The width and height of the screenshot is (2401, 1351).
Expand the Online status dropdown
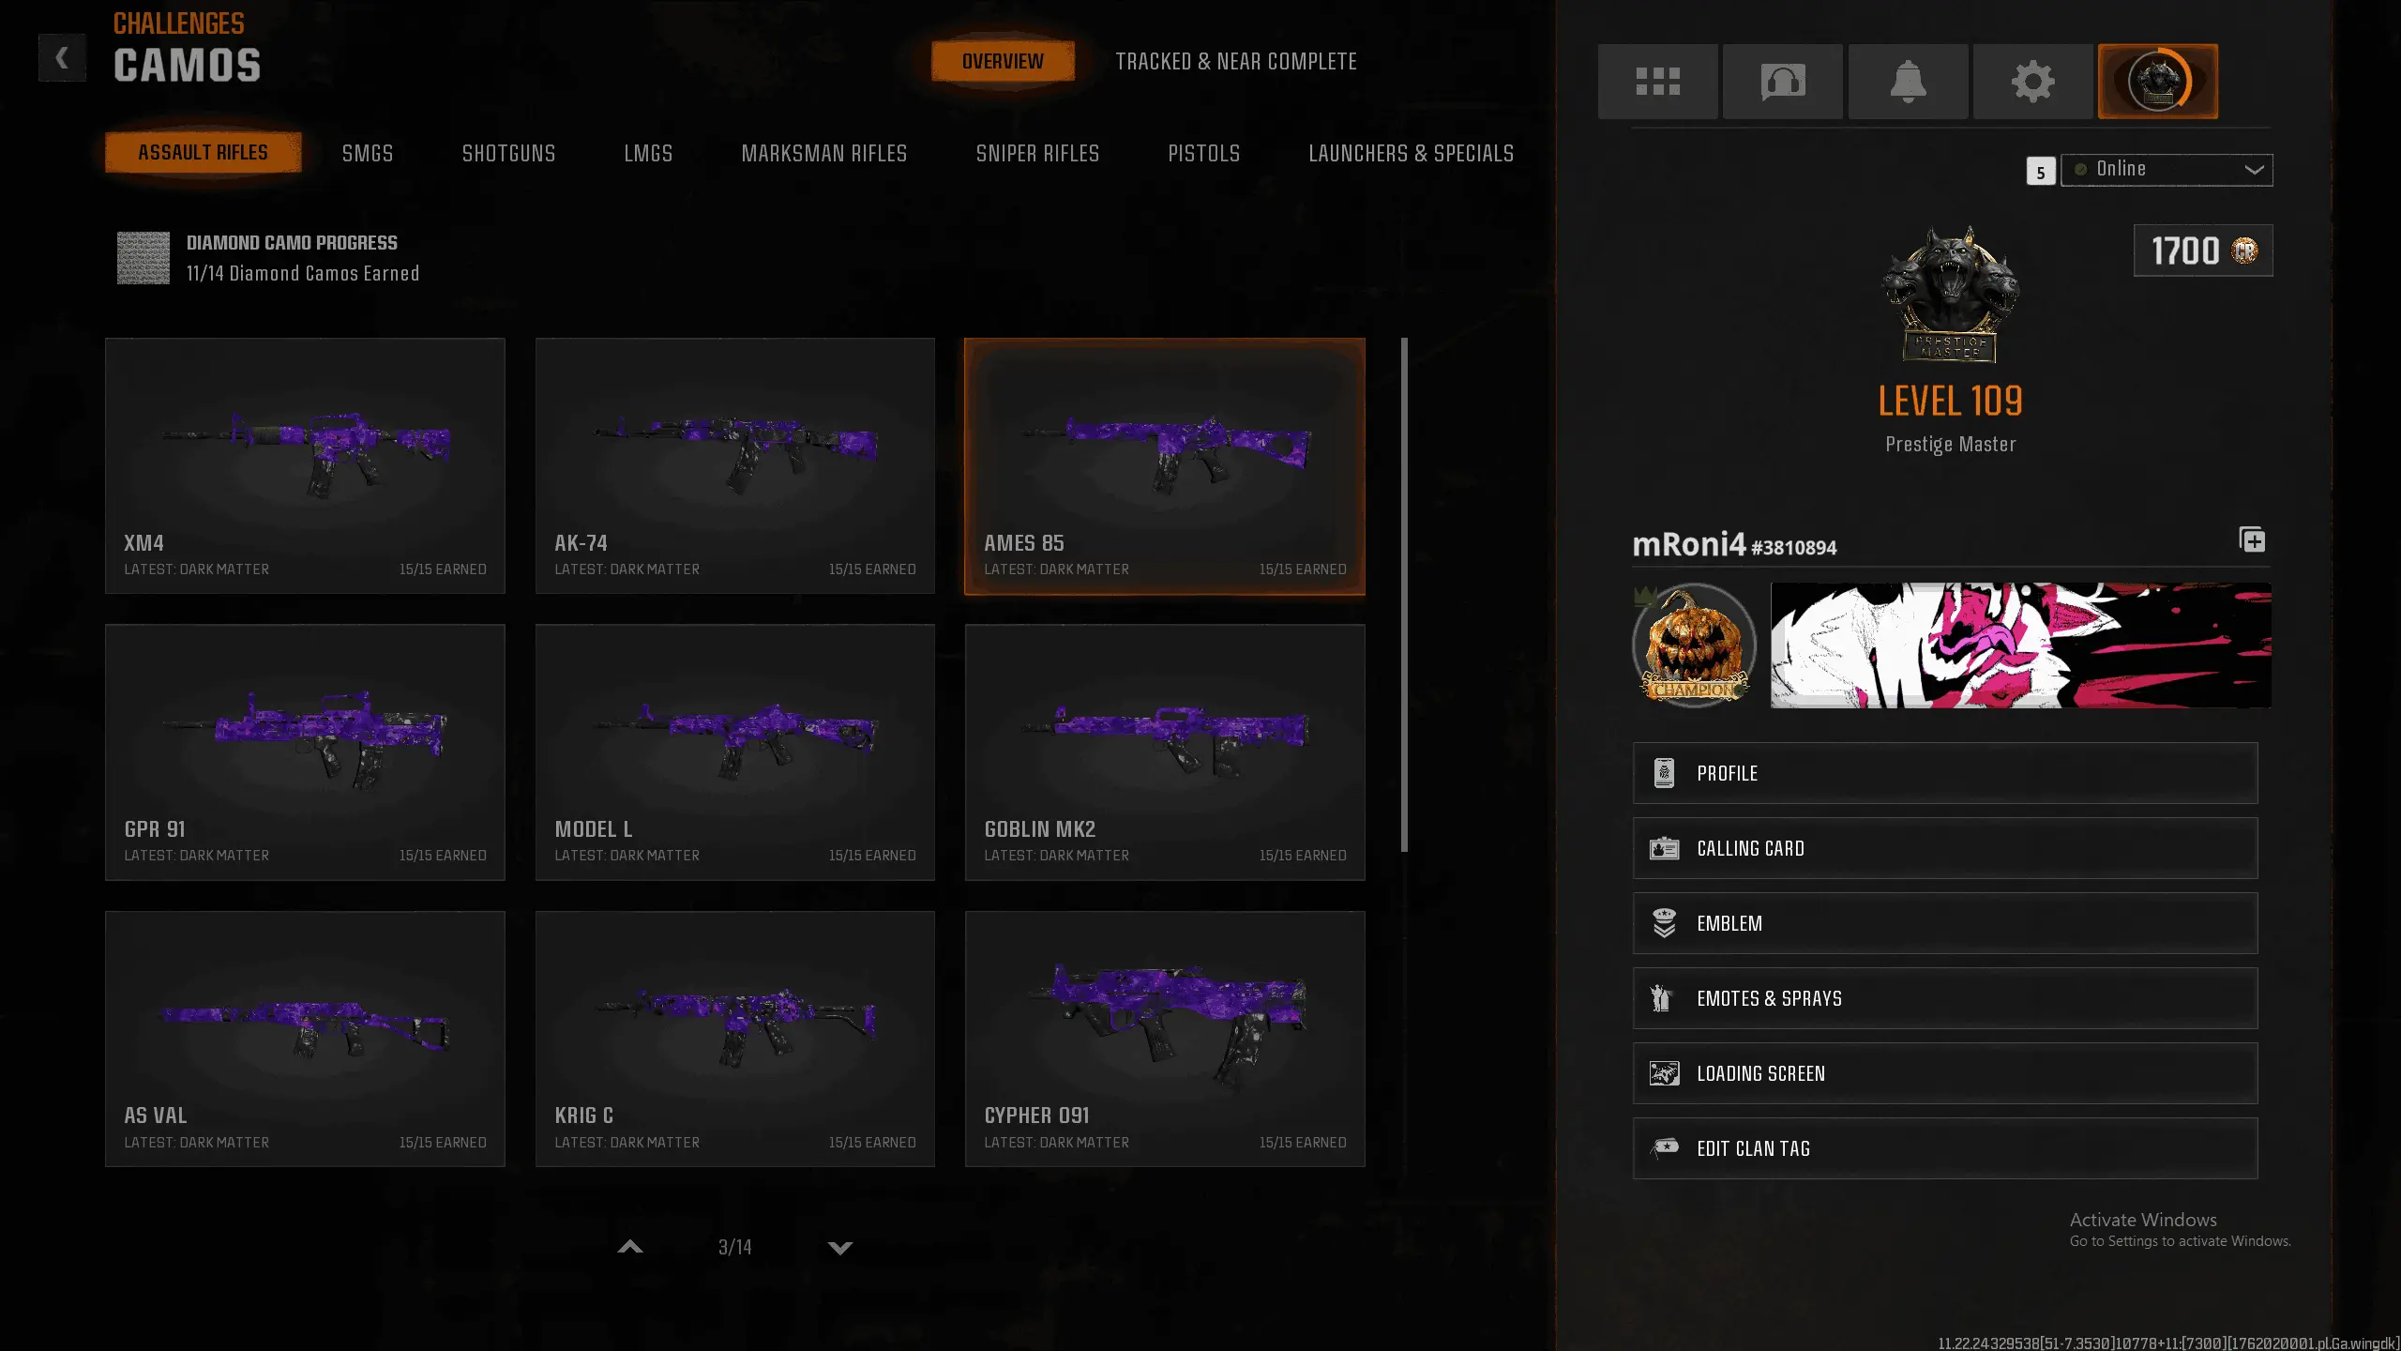[2167, 170]
